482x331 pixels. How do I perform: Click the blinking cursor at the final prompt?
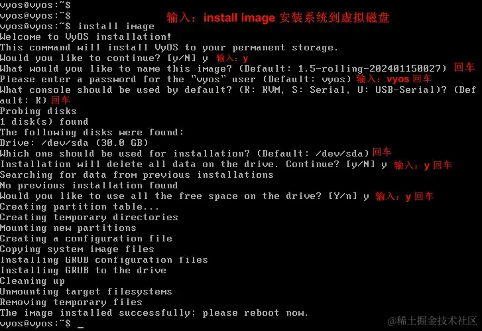coord(80,327)
